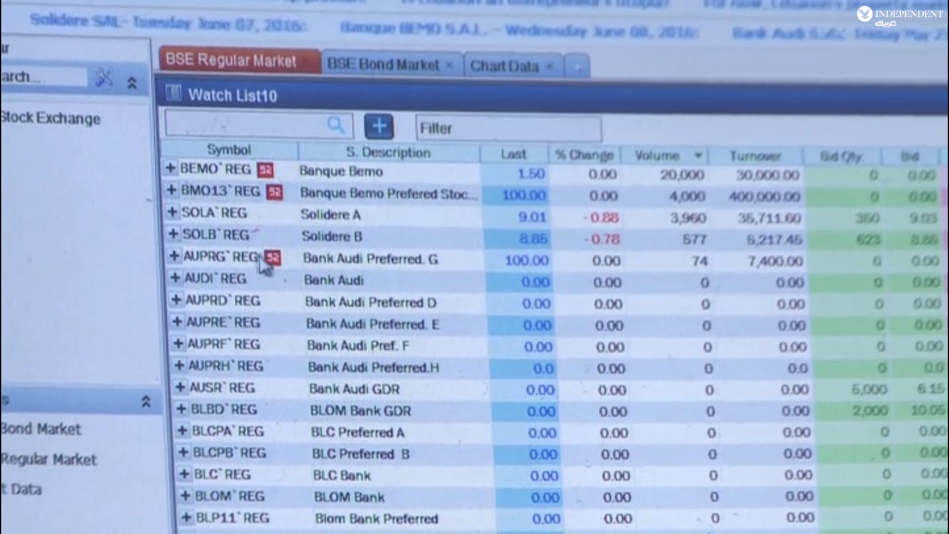This screenshot has height=534, width=949.
Task: Select Stock Exchange in the left panel
Action: click(x=50, y=118)
